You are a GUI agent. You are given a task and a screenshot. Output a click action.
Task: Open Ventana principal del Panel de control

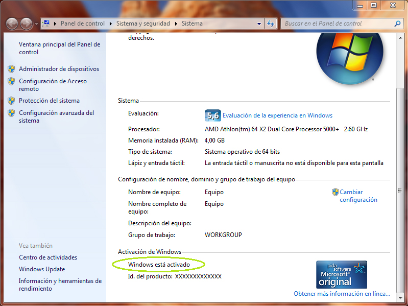pyautogui.click(x=60, y=48)
